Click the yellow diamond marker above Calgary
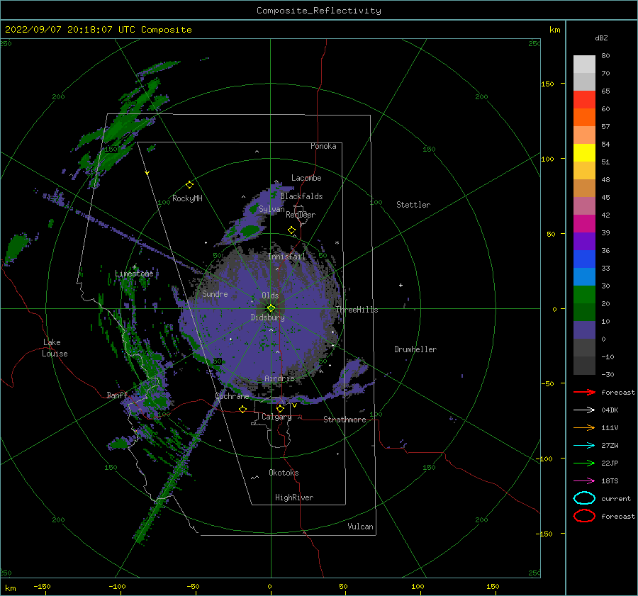The height and width of the screenshot is (596, 638). [x=280, y=408]
